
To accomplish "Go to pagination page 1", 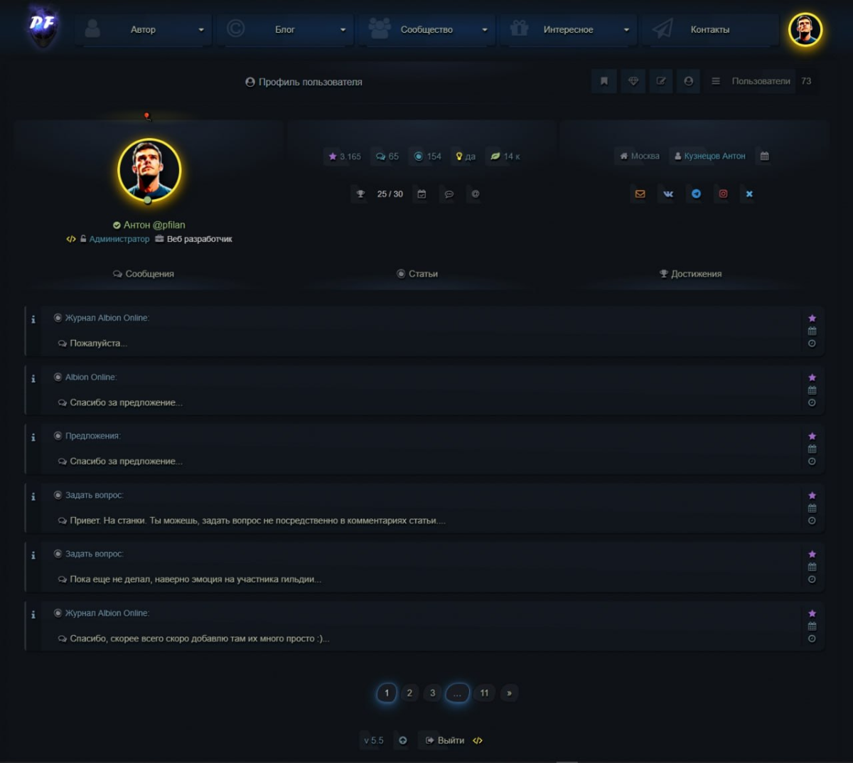I will [387, 693].
